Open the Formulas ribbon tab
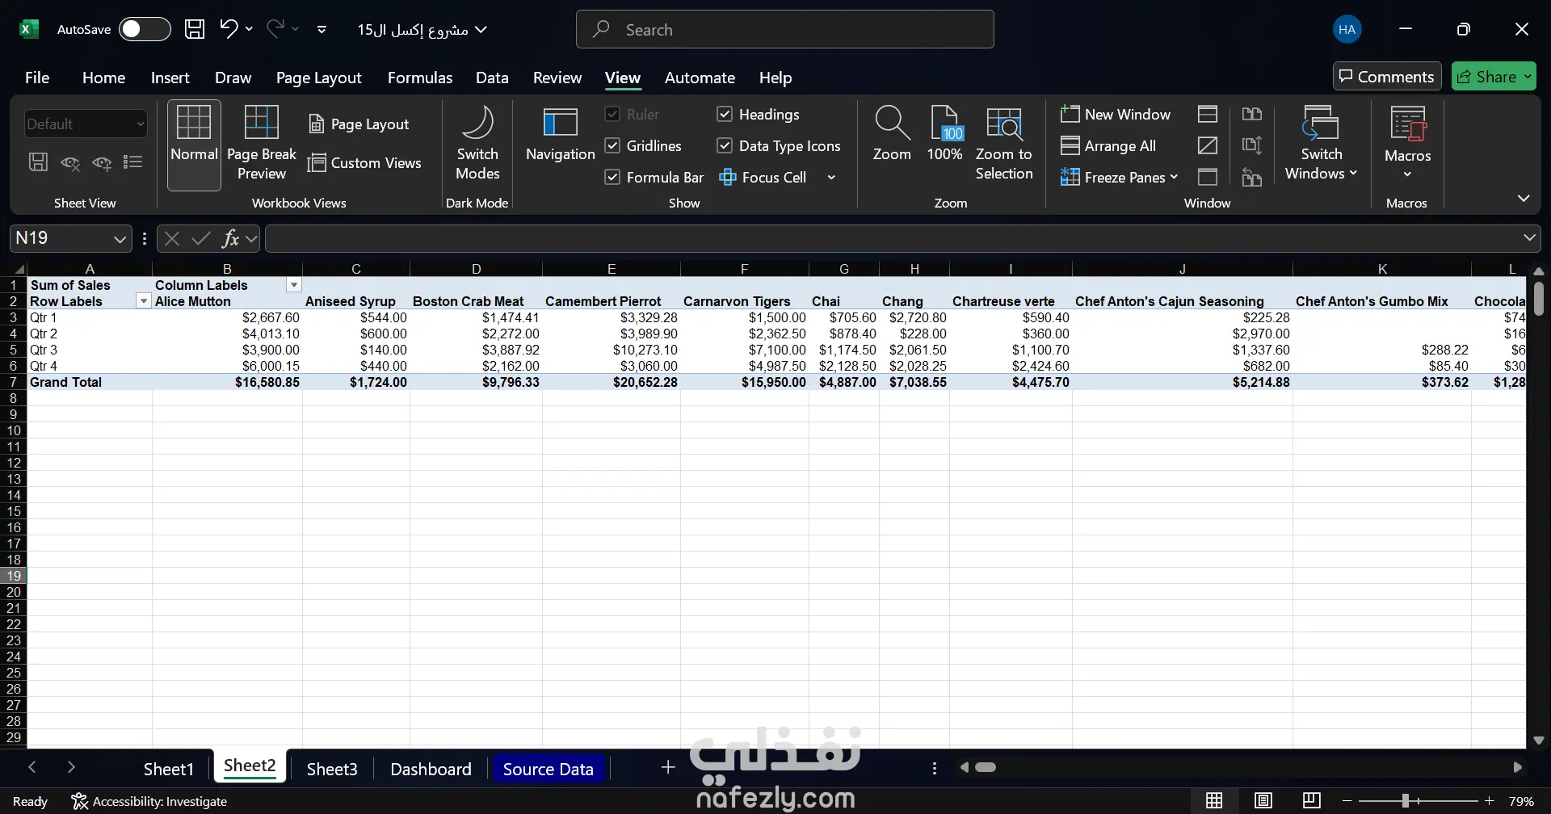Image resolution: width=1551 pixels, height=814 pixels. tap(419, 78)
